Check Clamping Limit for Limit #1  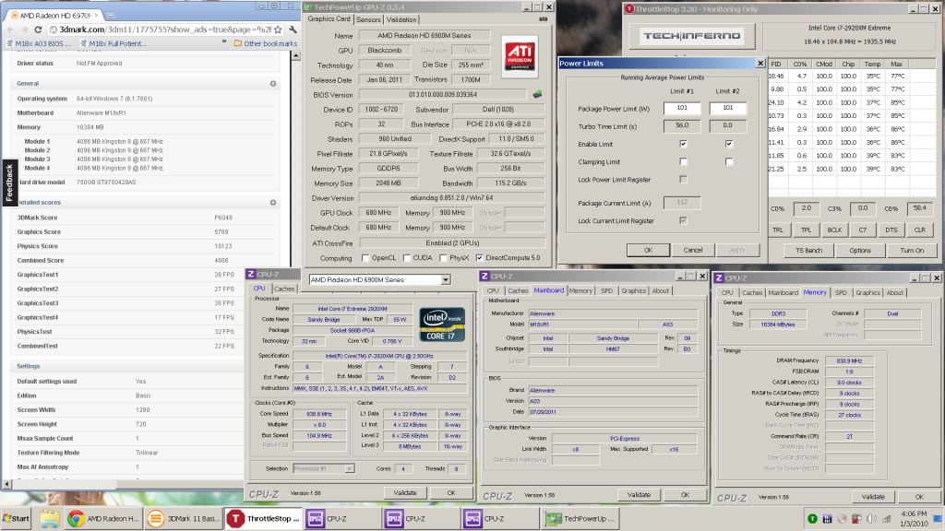[683, 161]
